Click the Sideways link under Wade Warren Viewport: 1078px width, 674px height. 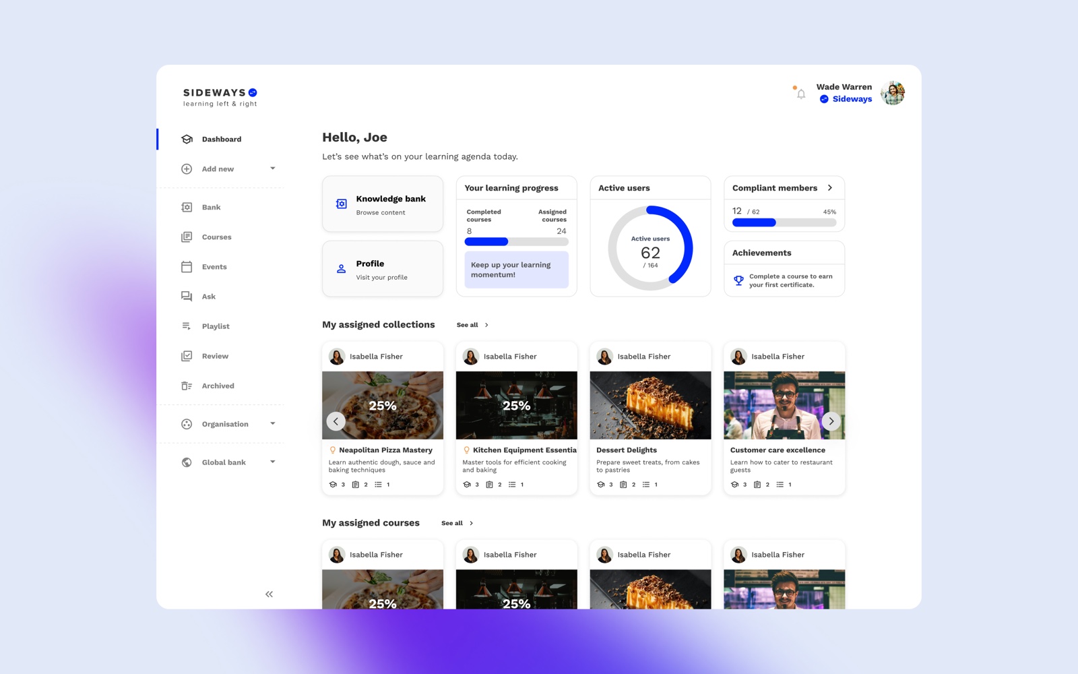click(x=852, y=99)
